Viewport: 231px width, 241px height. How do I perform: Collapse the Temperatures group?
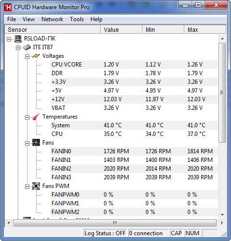[27, 117]
